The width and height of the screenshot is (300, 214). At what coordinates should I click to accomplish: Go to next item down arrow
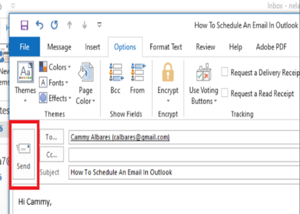(x=85, y=25)
